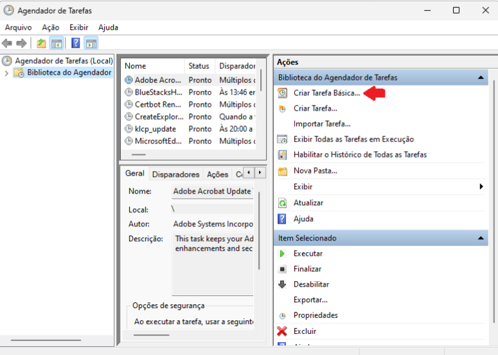Viewport: 498px width, 355px height.
Task: Switch to the Geral tab
Action: [135, 173]
